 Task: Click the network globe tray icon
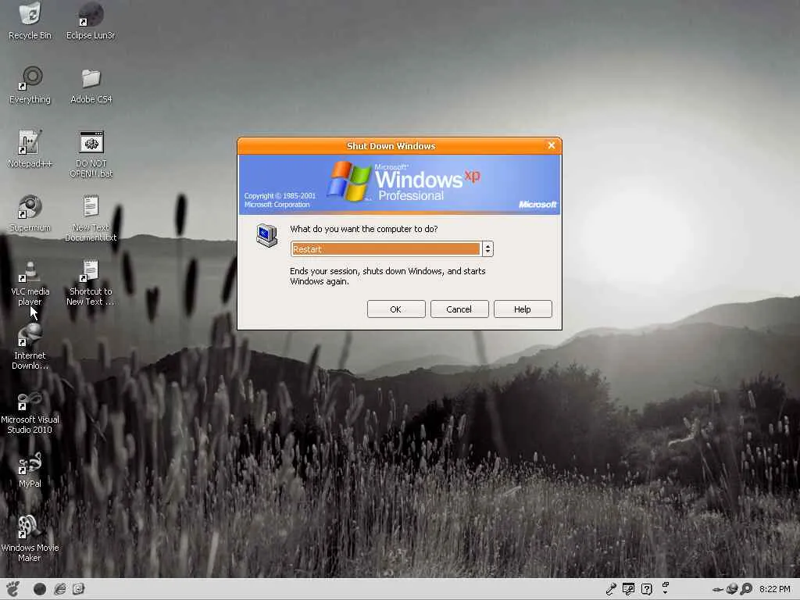(x=732, y=589)
